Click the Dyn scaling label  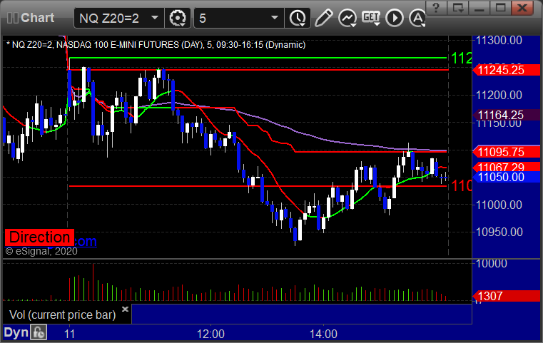tap(16, 332)
